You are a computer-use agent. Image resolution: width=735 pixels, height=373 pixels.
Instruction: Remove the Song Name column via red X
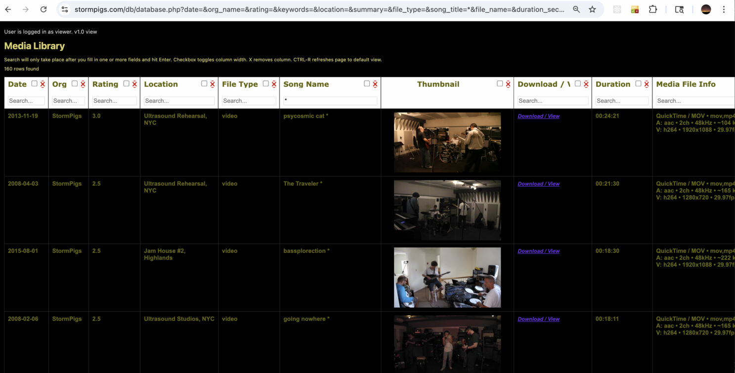point(375,84)
